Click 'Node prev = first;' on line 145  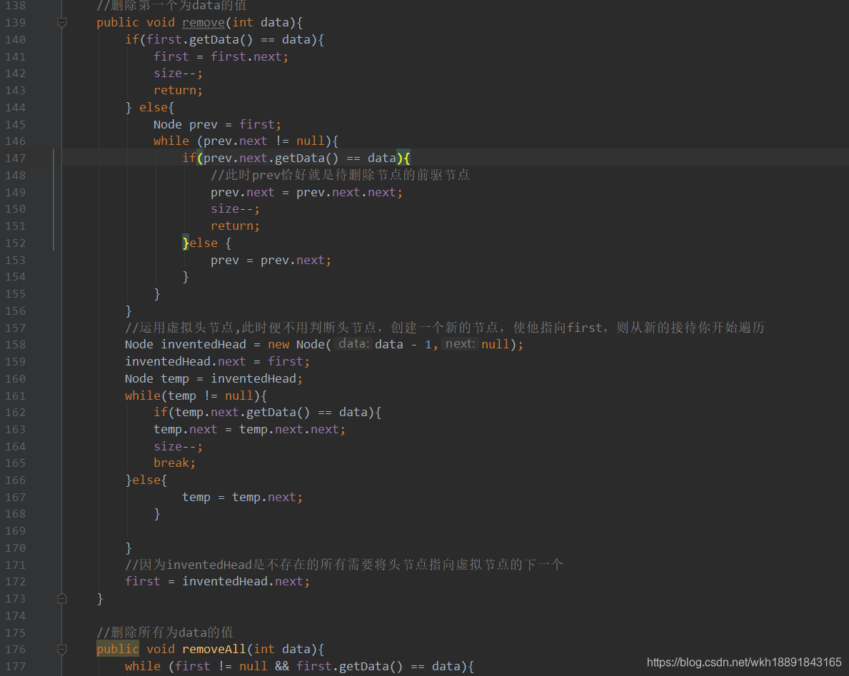point(217,124)
